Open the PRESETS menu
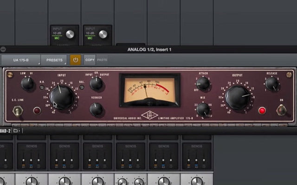 pos(54,60)
